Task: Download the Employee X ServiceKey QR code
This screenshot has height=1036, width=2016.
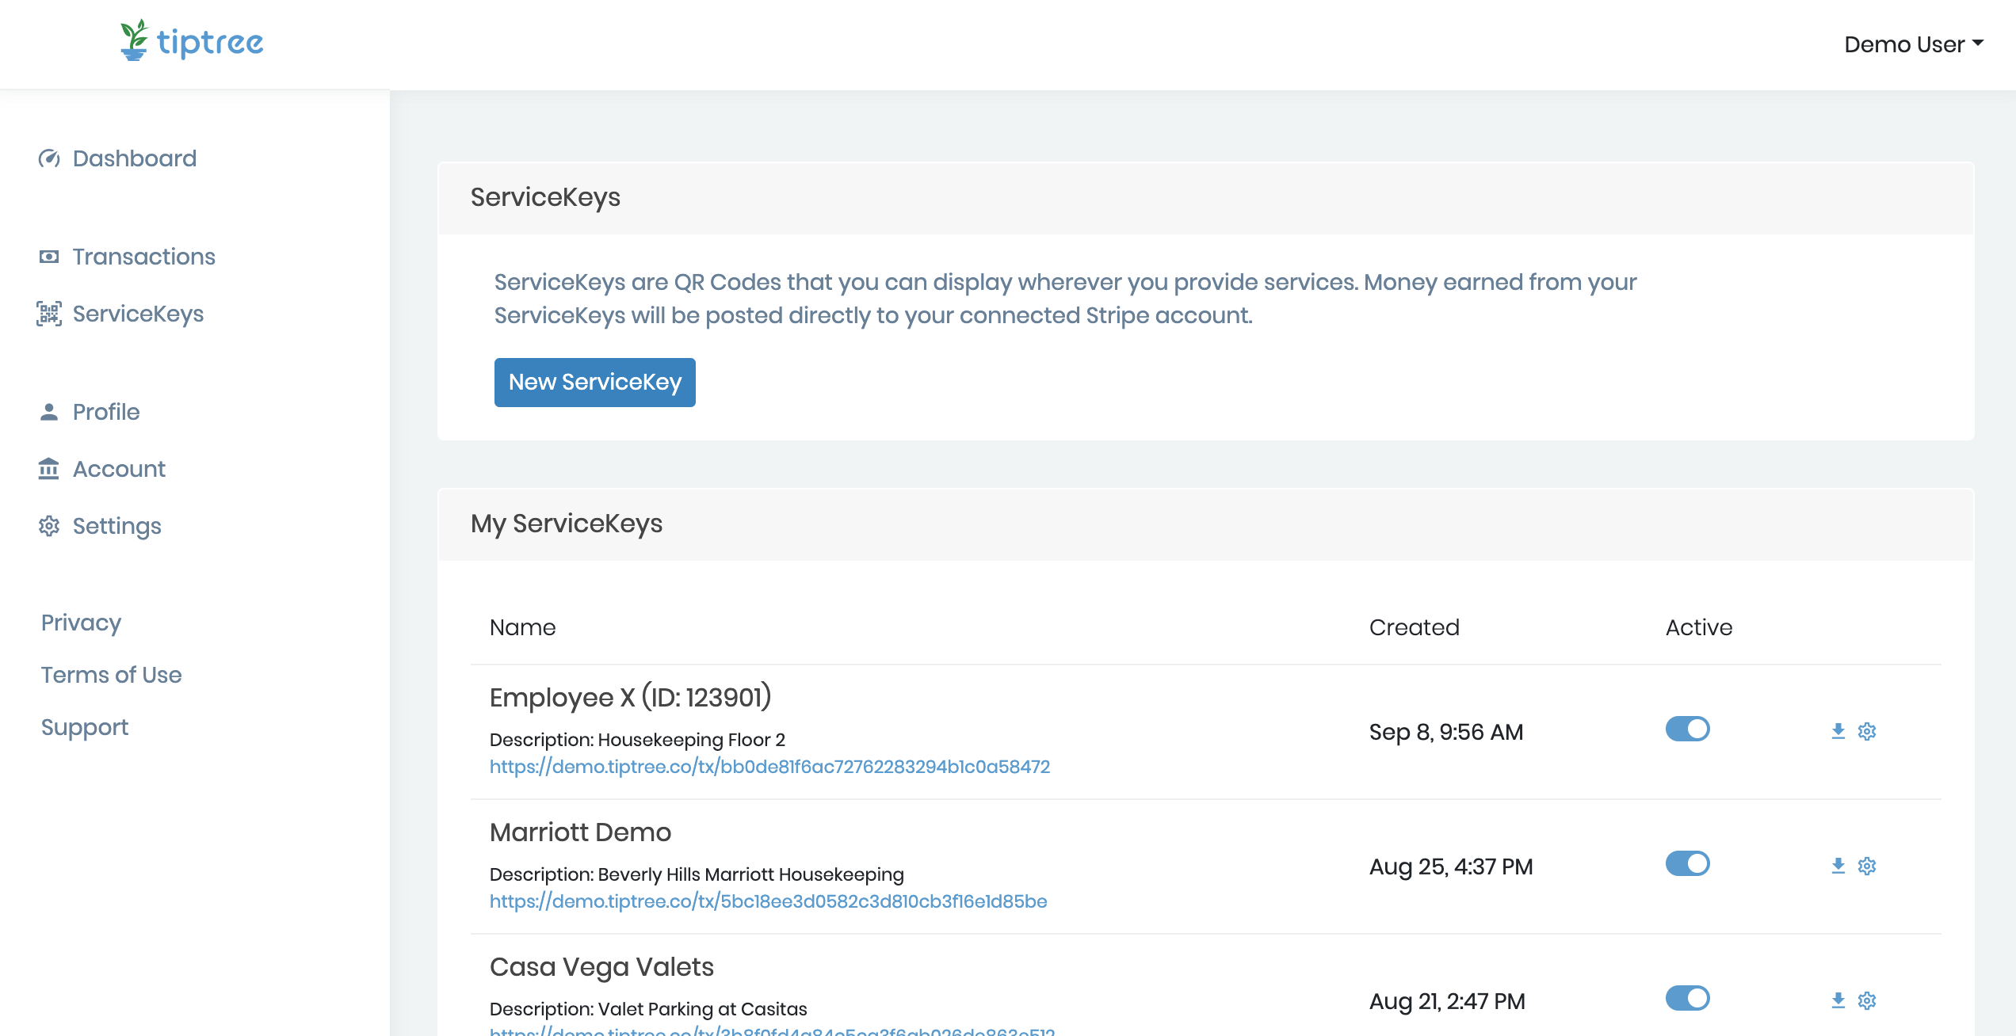Action: pyautogui.click(x=1838, y=731)
